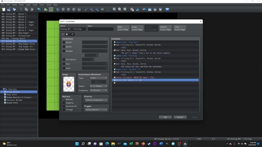Select '010 Day - Evening Switch' event row
Viewport: 262px width, 147px height.
(19, 38)
